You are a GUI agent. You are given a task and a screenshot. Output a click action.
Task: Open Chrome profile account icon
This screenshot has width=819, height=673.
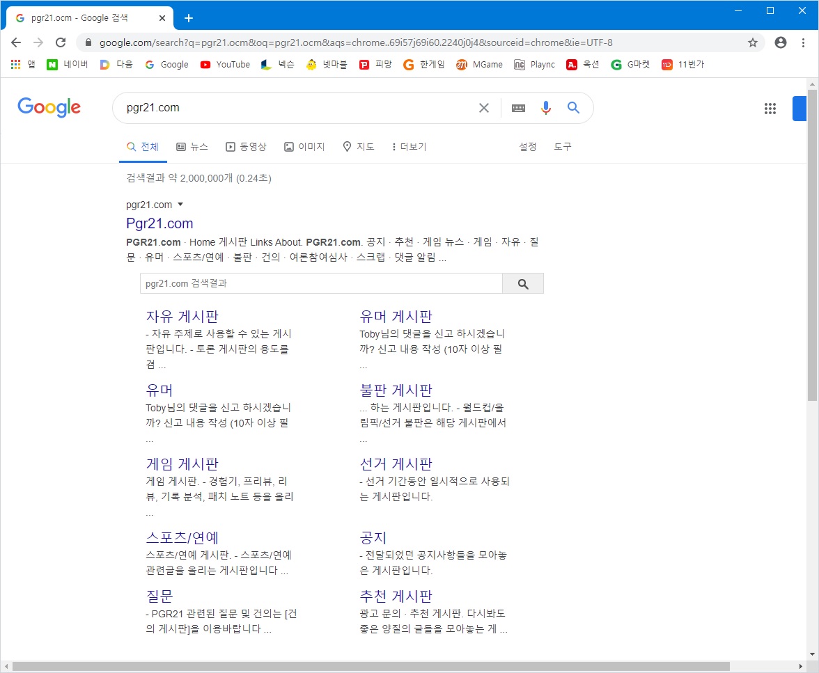[780, 42]
